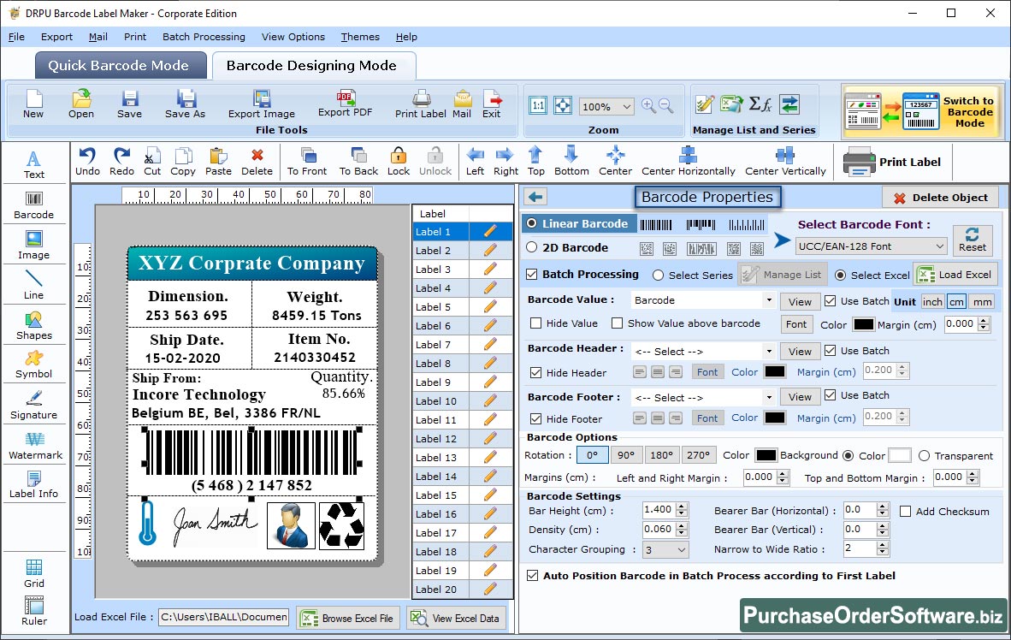Open the File menu
This screenshot has height=640, width=1011.
click(16, 37)
